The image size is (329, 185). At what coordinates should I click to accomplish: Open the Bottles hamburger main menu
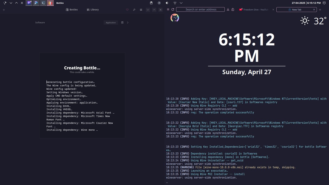[x=141, y=10]
